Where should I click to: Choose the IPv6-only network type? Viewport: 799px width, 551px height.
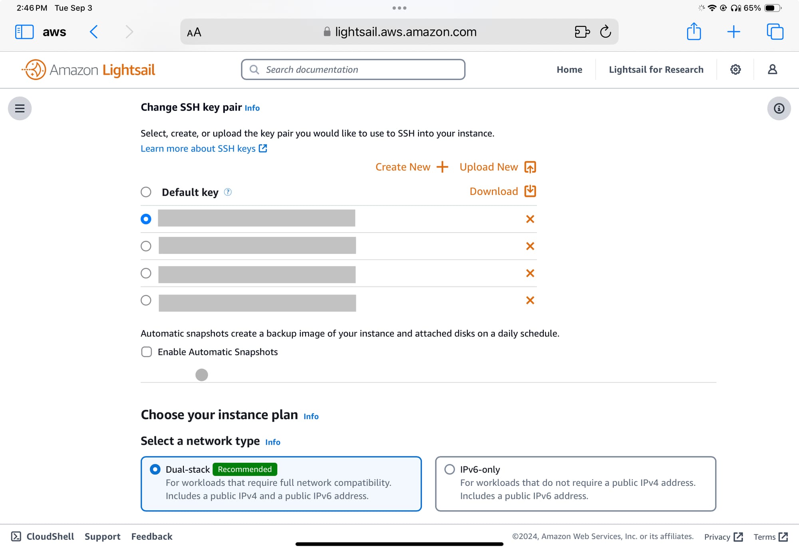576,484
